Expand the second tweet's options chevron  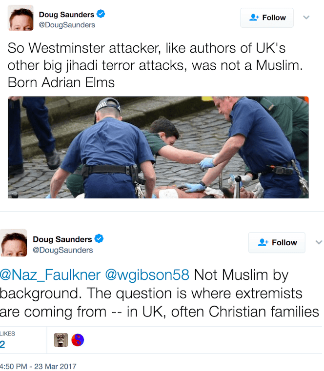point(319,242)
